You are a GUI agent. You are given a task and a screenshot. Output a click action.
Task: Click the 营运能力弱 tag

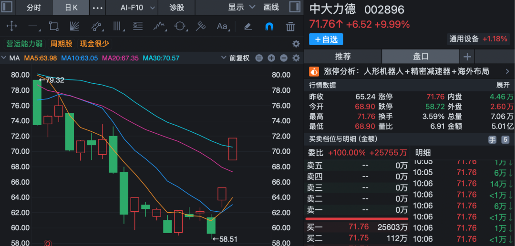(25, 44)
